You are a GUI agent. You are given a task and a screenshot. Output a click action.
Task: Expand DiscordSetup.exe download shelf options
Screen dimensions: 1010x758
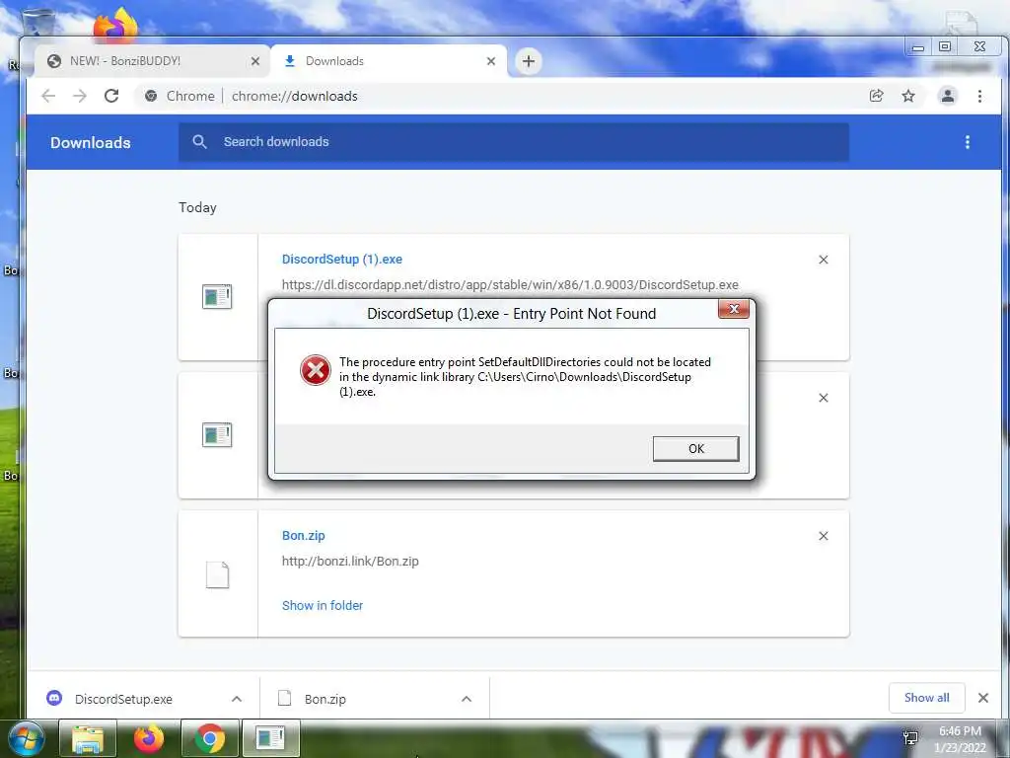(x=237, y=699)
